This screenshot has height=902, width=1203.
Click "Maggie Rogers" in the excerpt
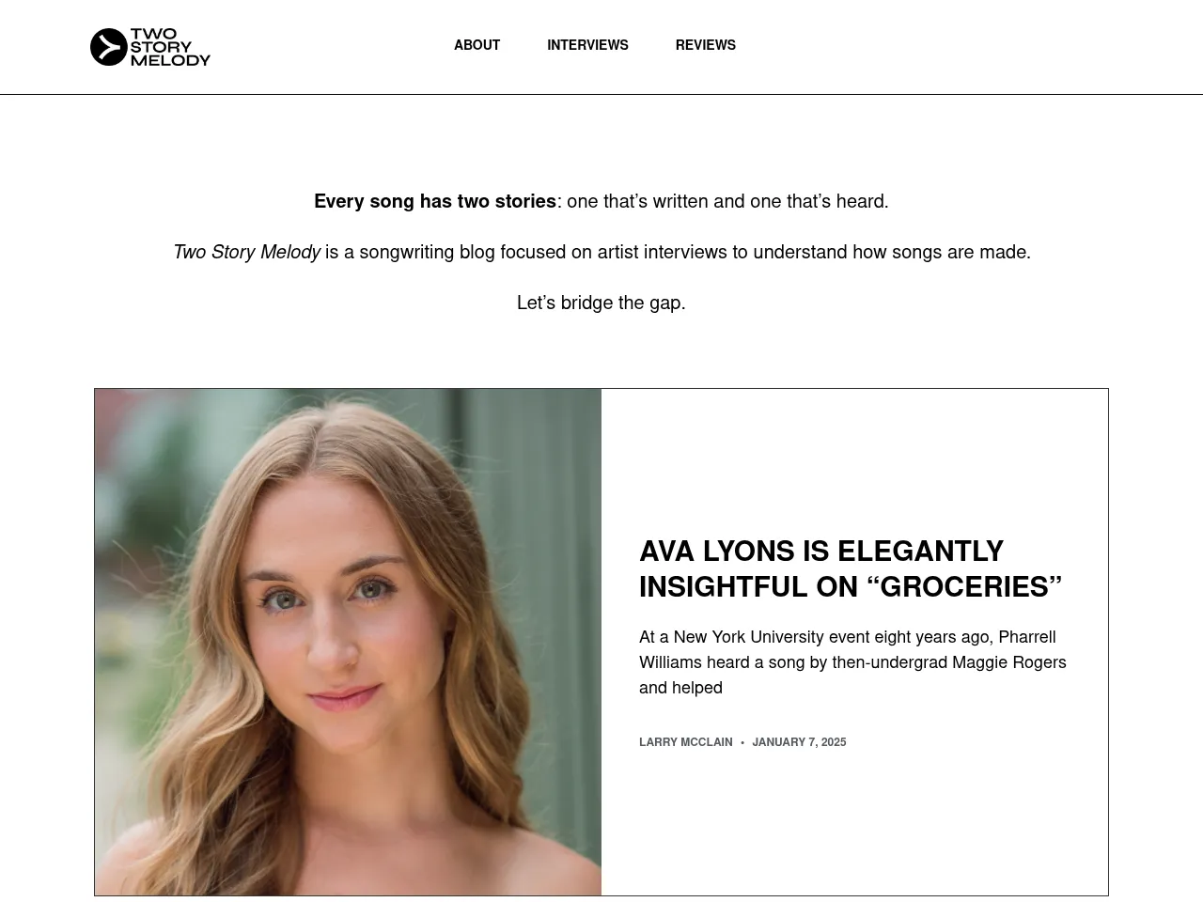(1008, 662)
